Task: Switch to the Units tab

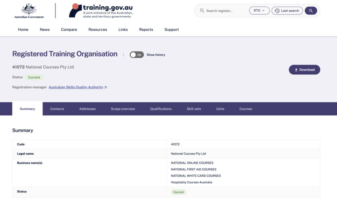Action: click(220, 109)
